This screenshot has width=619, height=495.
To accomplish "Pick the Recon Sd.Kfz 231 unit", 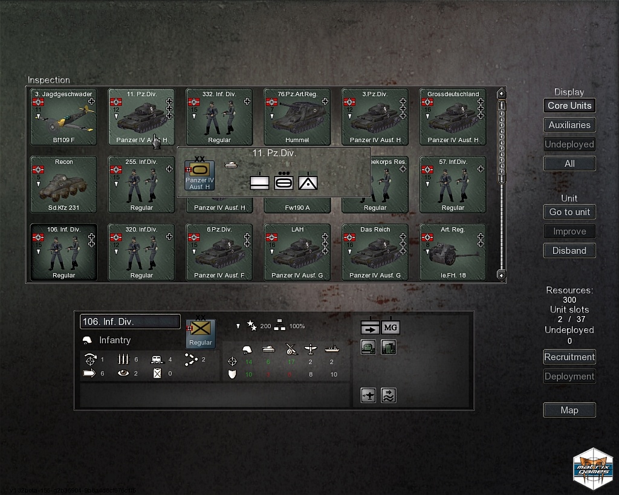I will (x=63, y=185).
